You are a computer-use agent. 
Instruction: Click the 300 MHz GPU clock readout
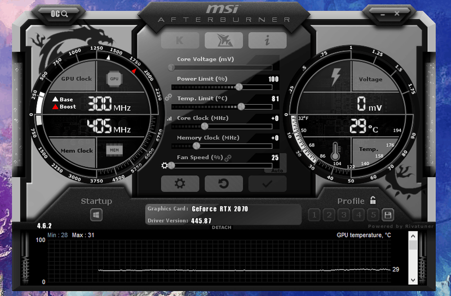pos(109,104)
